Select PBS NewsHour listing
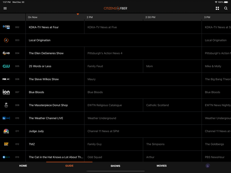This screenshot has width=231, height=173. click(x=216, y=157)
